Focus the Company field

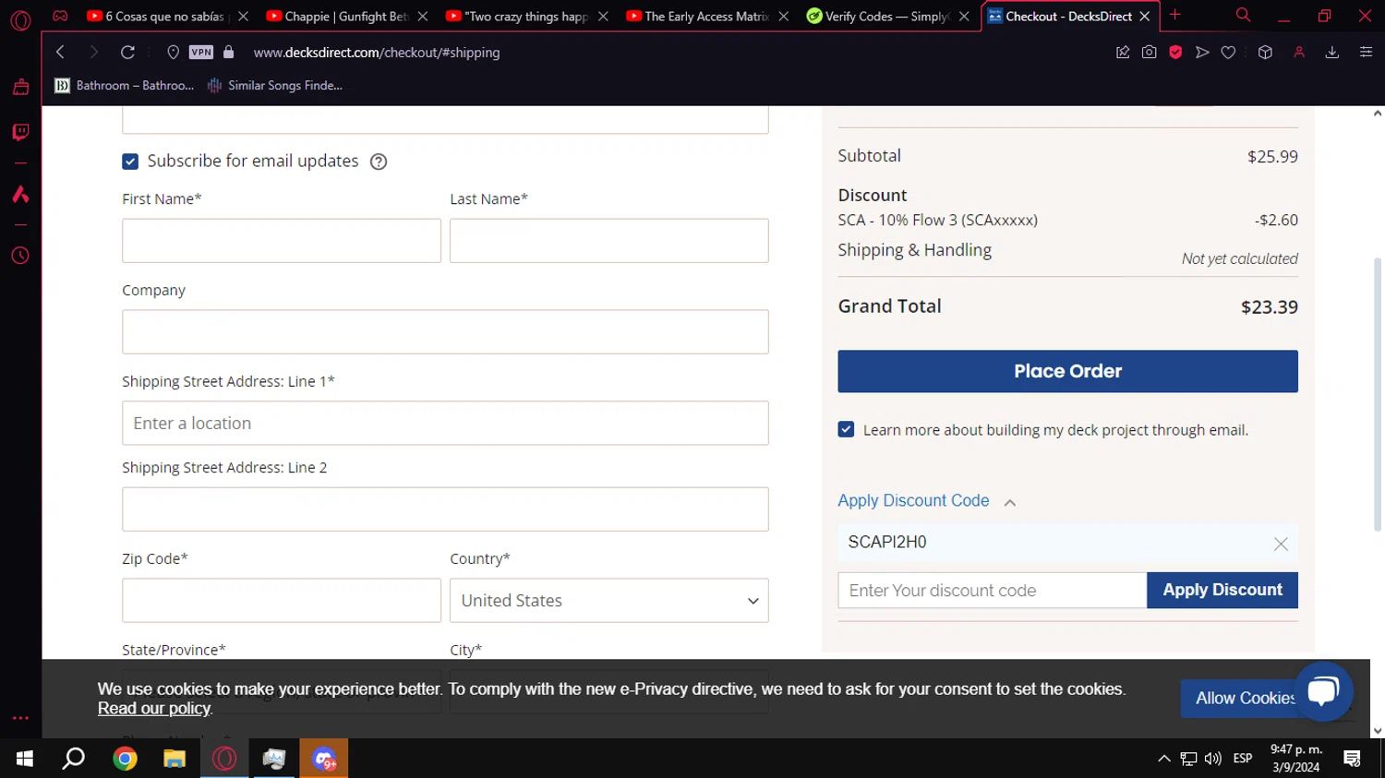click(445, 332)
